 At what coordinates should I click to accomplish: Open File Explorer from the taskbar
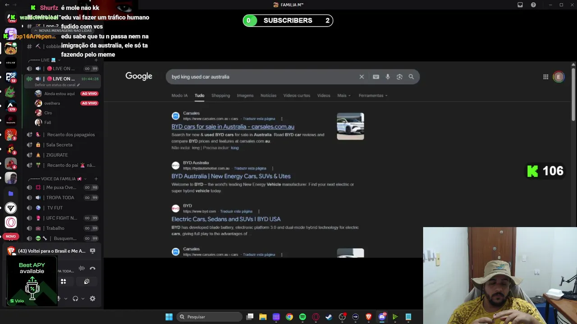(x=263, y=317)
